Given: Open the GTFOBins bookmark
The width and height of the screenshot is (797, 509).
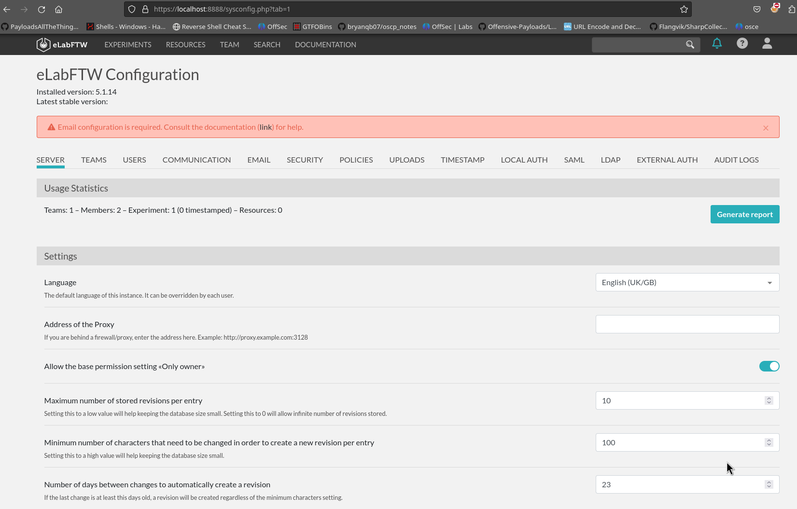Looking at the screenshot, I should click(312, 27).
